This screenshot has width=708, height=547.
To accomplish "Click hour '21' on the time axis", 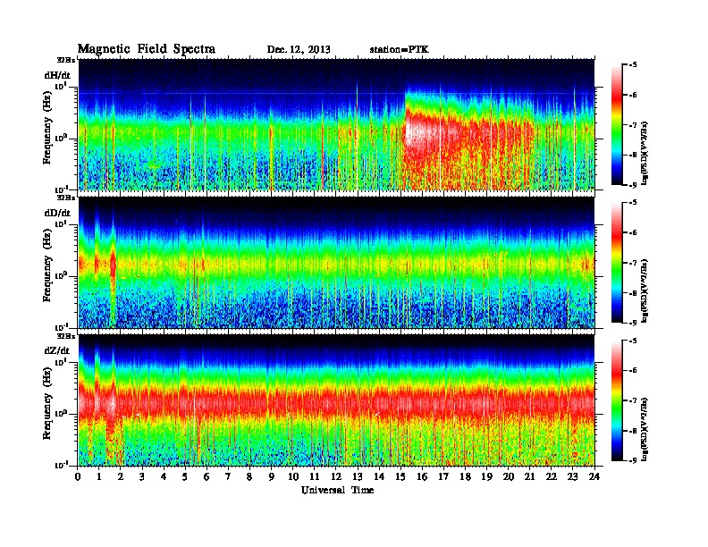I will click(529, 476).
